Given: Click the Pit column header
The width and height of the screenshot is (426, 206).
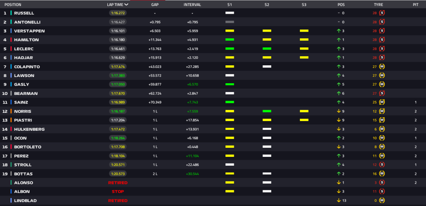Looking at the screenshot, I should 416,5.
